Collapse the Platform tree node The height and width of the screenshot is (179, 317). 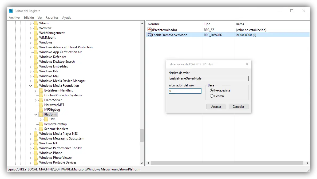(x=35, y=114)
